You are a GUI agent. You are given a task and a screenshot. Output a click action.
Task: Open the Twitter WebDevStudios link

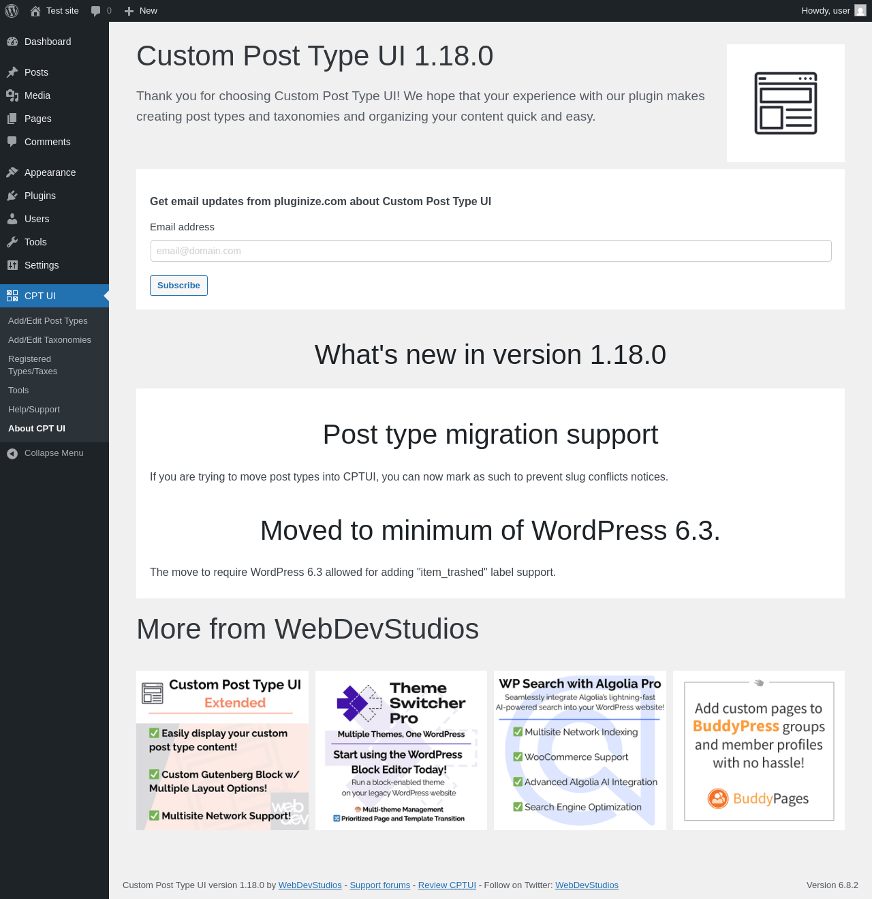pyautogui.click(x=587, y=885)
